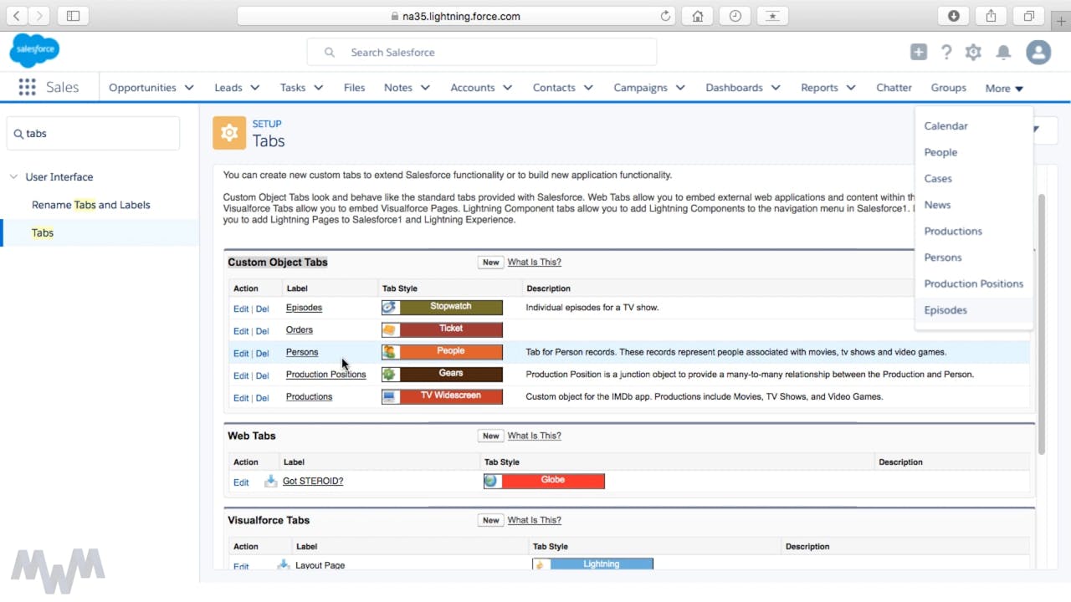This screenshot has width=1071, height=602.
Task: Click New for Web Tabs
Action: (x=490, y=436)
